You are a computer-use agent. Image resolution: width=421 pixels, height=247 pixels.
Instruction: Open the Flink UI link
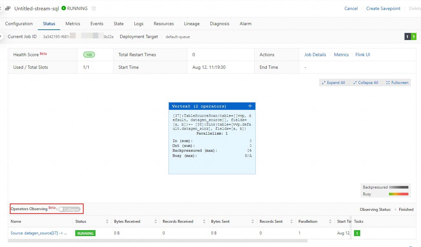[363, 55]
